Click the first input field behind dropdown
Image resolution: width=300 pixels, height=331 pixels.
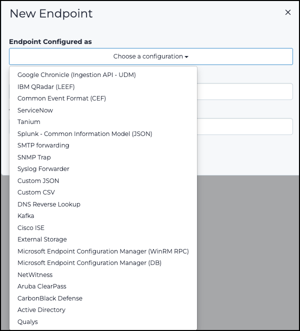click(245, 91)
